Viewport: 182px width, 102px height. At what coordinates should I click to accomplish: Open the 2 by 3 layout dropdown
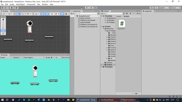(175, 8)
